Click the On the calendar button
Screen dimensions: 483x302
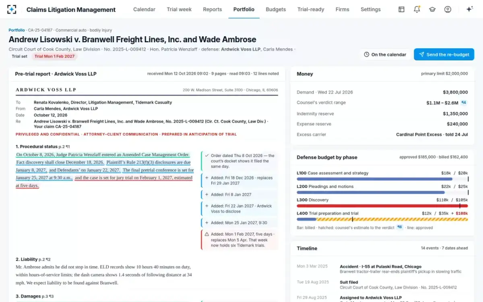385,54
